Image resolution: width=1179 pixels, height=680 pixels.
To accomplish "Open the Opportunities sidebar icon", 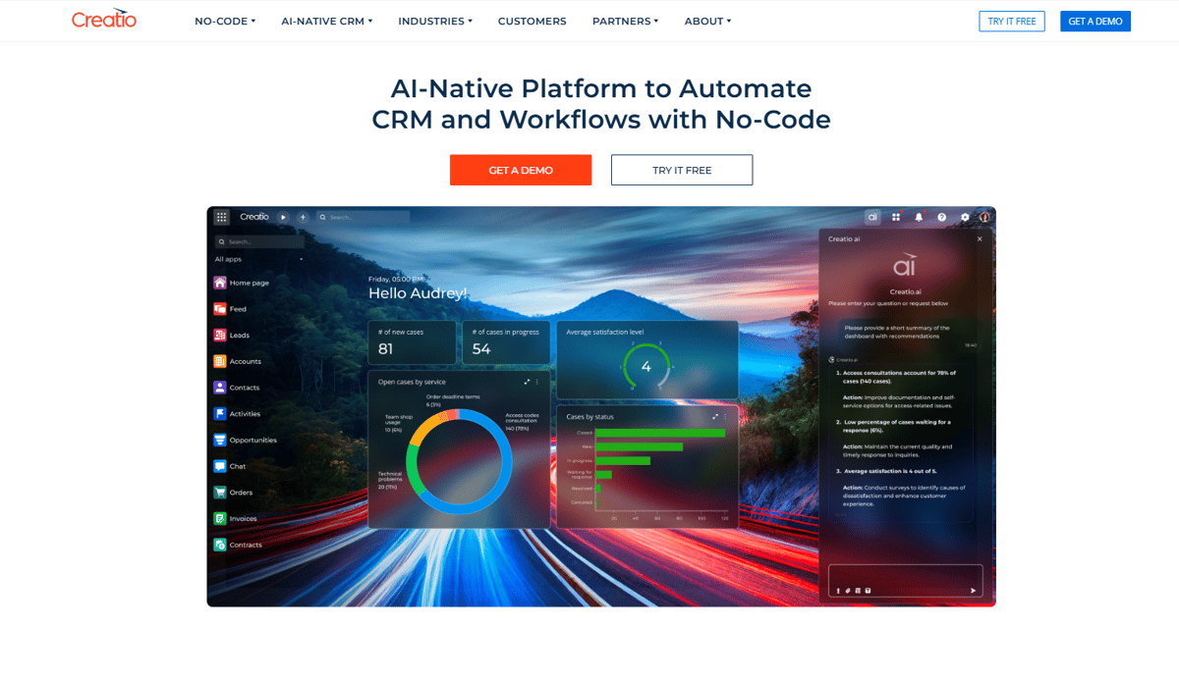I will (x=217, y=440).
